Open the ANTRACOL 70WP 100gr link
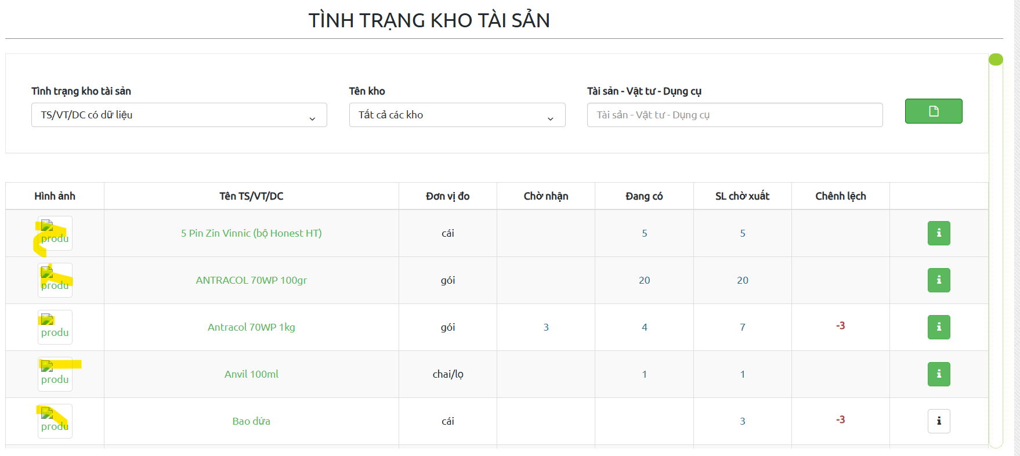The height and width of the screenshot is (456, 1020). [251, 280]
